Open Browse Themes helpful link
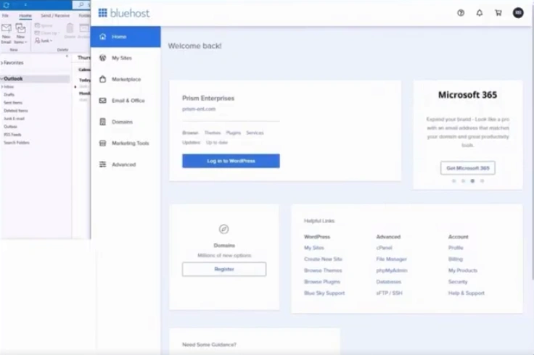This screenshot has width=534, height=355. coord(323,270)
